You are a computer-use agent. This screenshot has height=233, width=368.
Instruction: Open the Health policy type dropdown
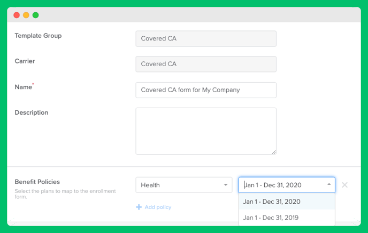point(184,185)
